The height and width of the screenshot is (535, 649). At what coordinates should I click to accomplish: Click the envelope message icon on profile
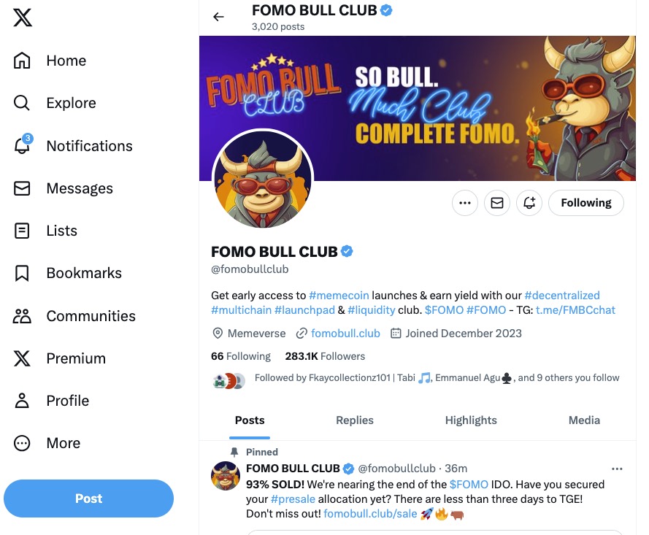click(497, 203)
